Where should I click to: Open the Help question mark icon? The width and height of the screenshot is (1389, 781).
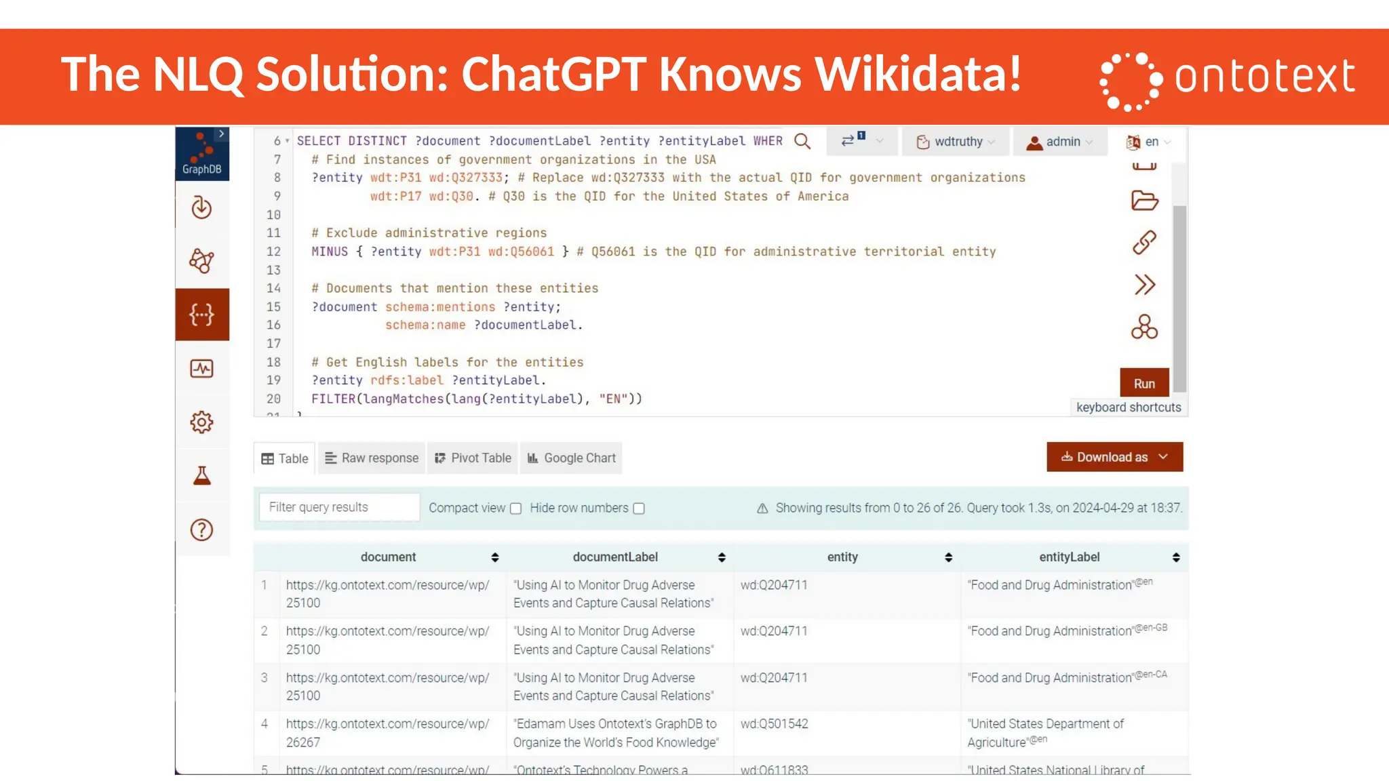pos(201,529)
